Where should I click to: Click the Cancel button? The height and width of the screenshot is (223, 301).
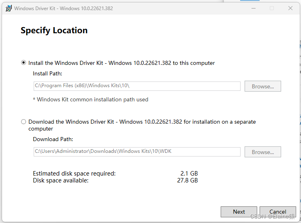(x=277, y=212)
